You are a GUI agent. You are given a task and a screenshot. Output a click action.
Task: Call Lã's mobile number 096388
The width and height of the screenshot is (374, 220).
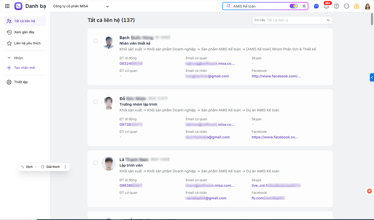click(131, 185)
